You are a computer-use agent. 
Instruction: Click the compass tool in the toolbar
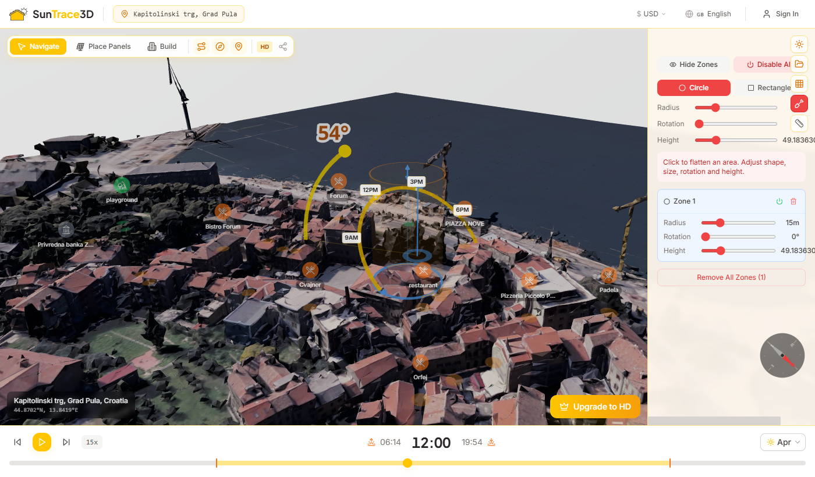click(x=220, y=46)
